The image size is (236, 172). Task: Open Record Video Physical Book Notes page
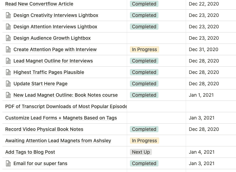point(44,129)
